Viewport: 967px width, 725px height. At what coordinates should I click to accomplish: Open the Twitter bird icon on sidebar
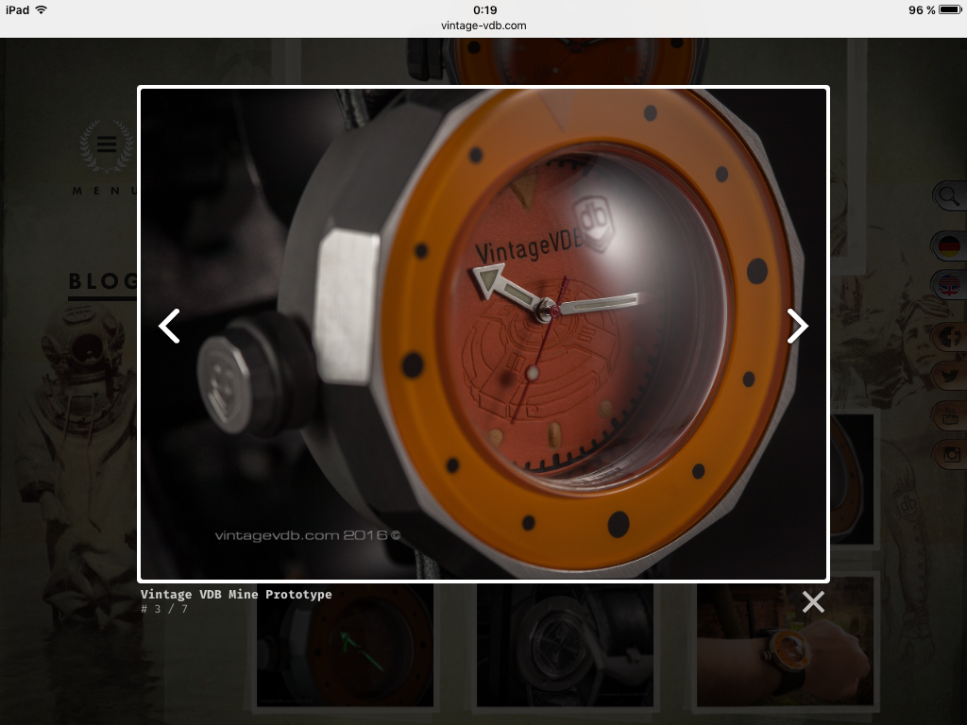[950, 376]
